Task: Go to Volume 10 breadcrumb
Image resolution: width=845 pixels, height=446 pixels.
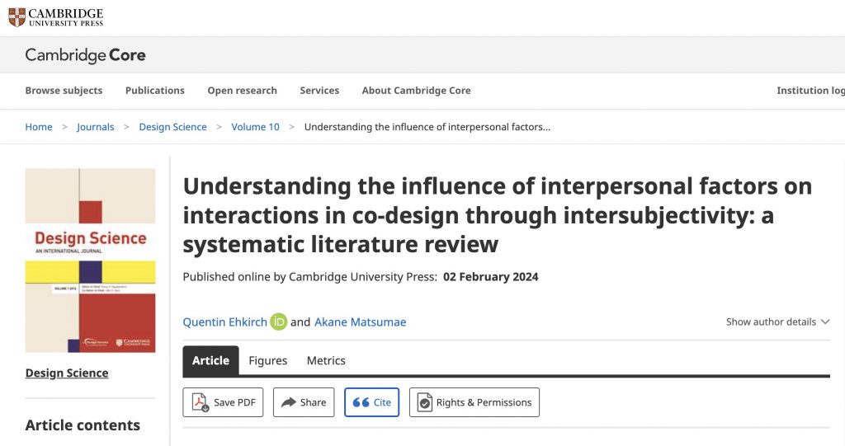Action: pos(256,127)
